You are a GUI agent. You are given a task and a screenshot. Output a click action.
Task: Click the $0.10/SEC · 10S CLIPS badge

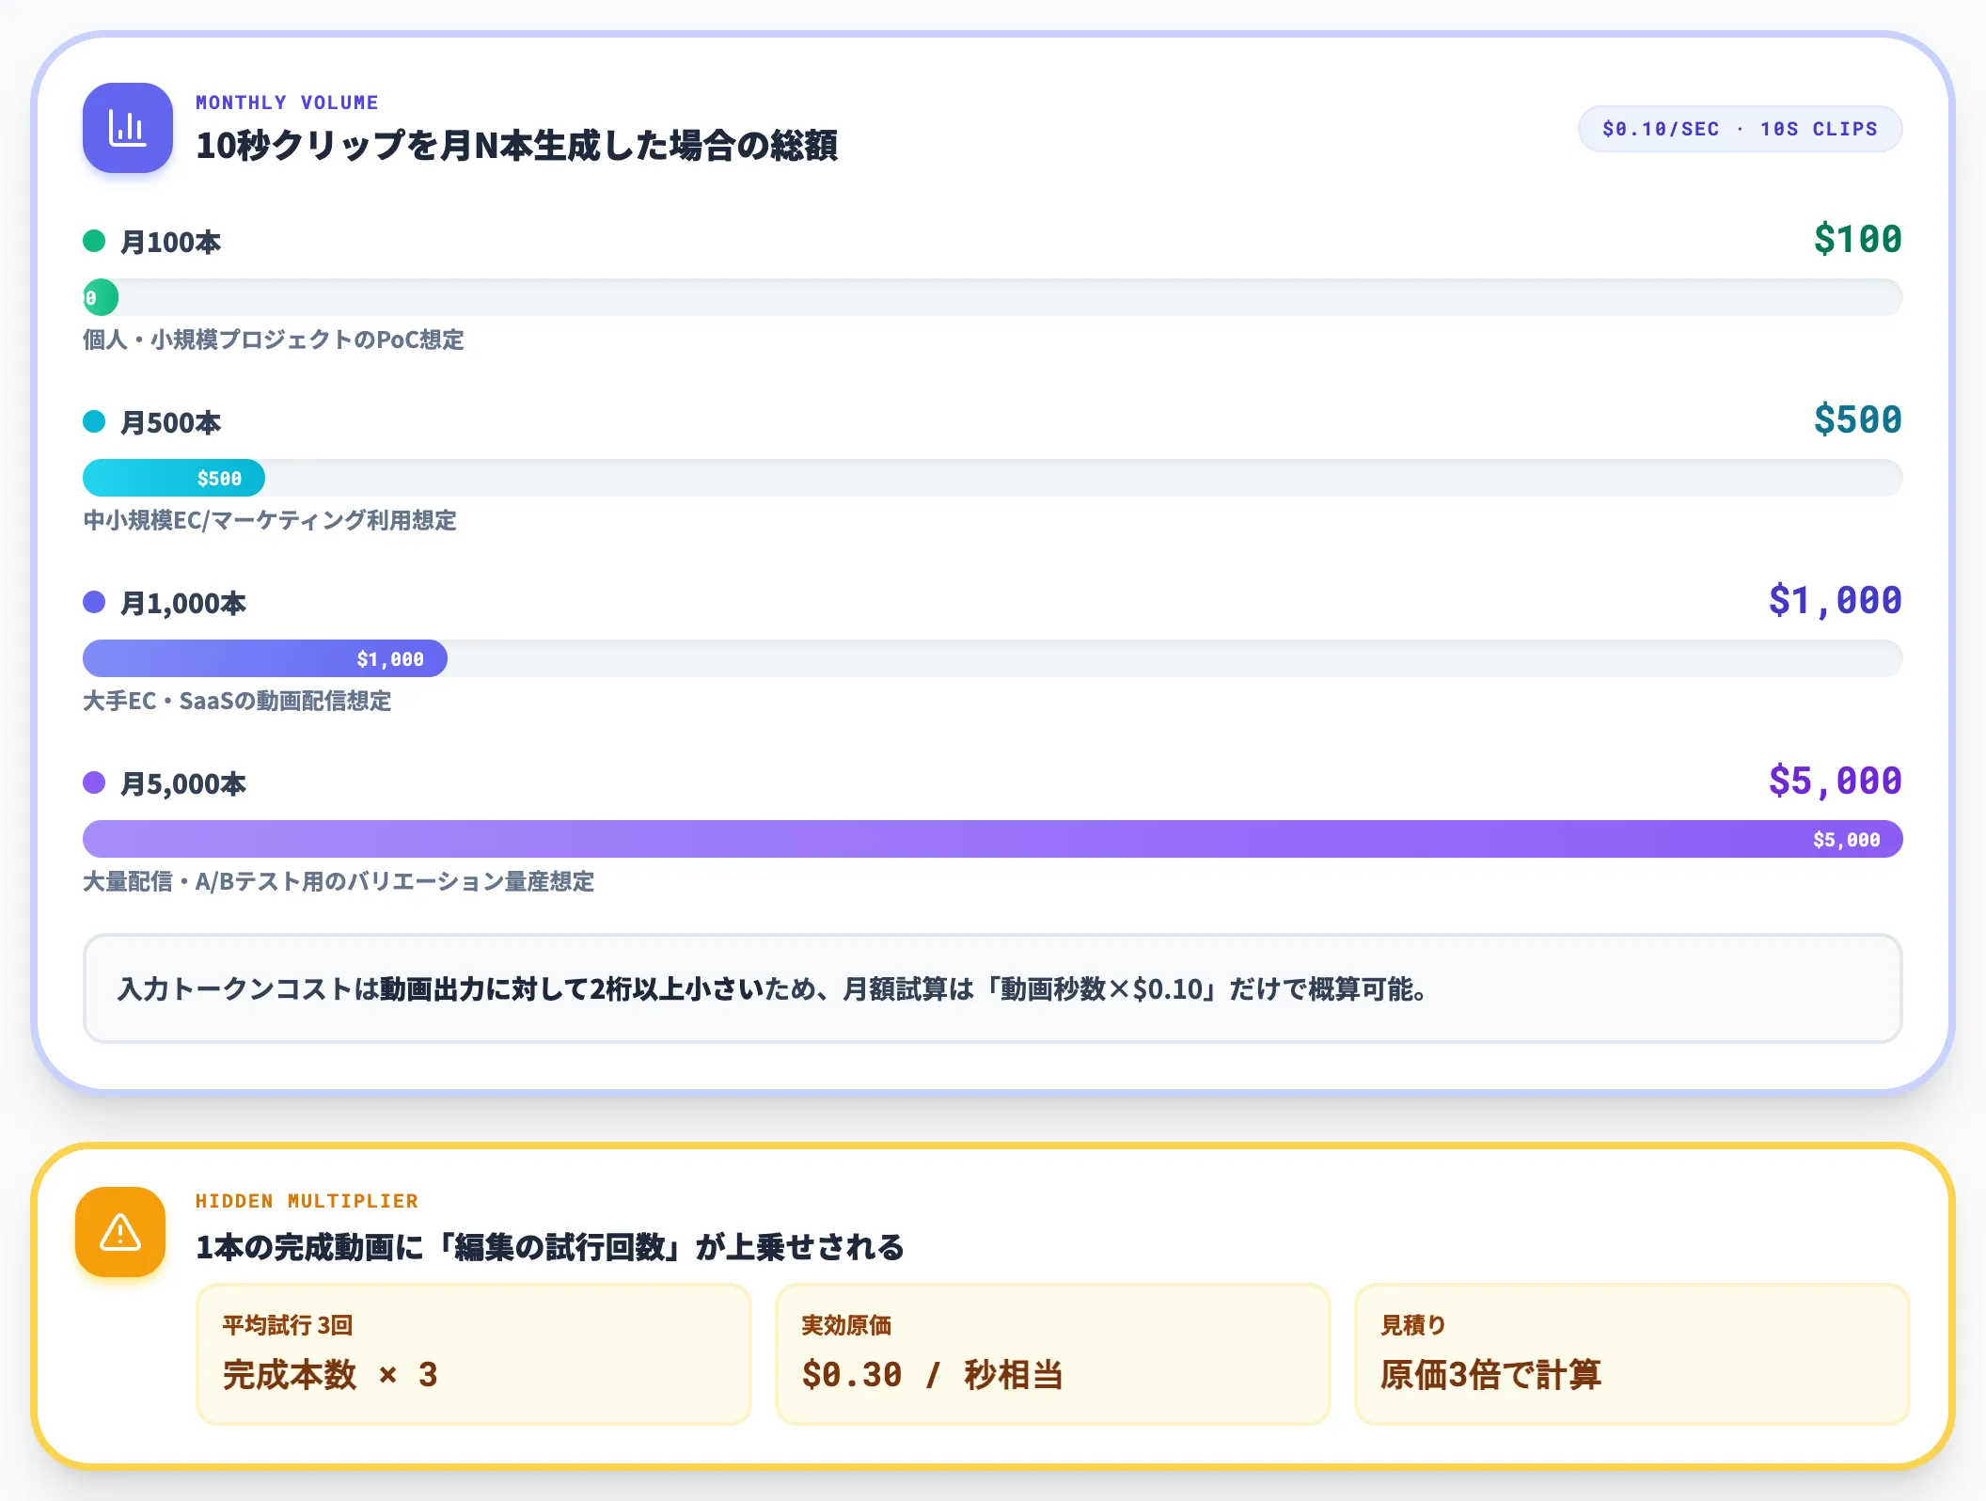click(x=1740, y=129)
